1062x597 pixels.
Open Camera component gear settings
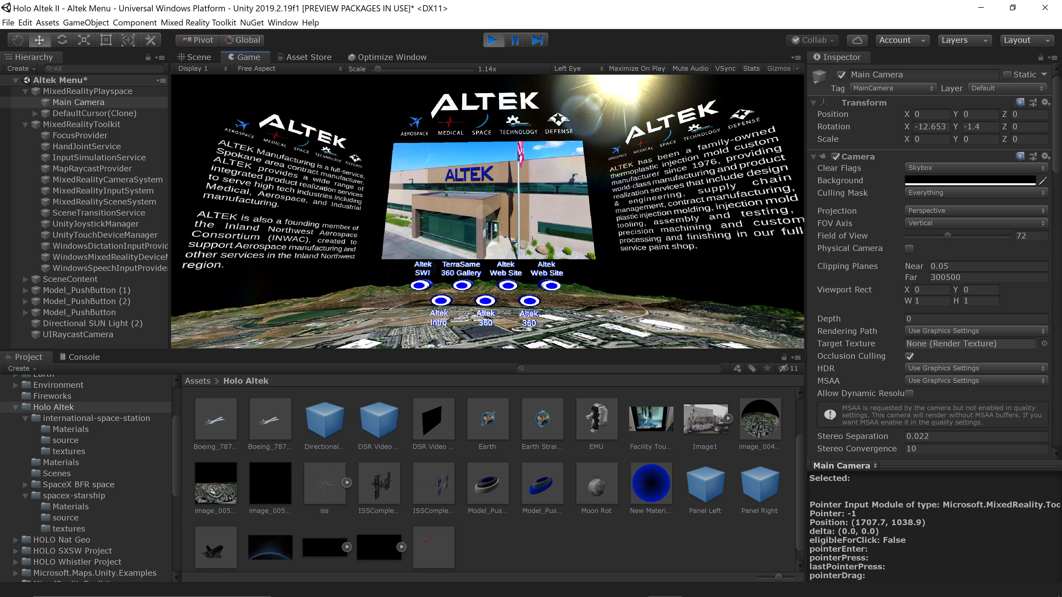(1045, 156)
